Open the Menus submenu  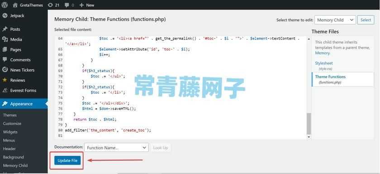click(9, 140)
